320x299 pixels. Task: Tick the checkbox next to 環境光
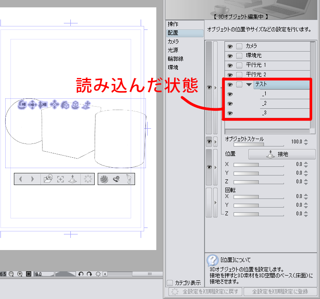tap(239, 55)
